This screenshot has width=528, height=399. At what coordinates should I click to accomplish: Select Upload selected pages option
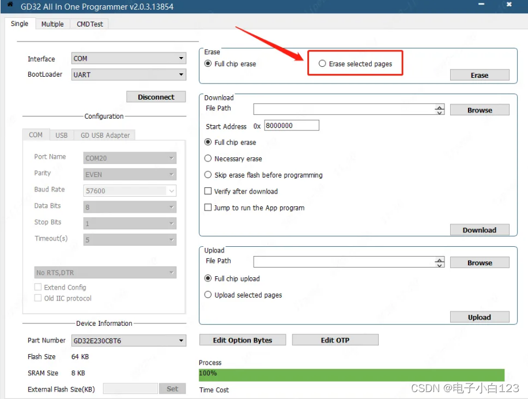click(208, 295)
